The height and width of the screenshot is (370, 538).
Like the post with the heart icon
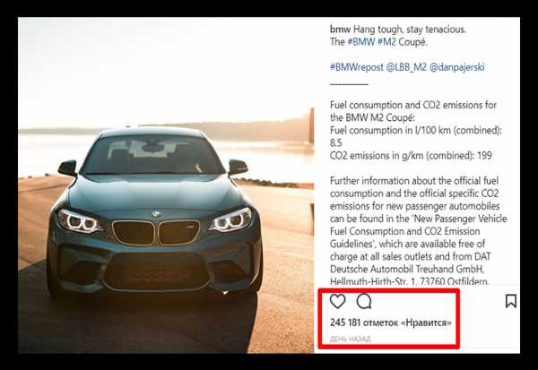(x=337, y=301)
